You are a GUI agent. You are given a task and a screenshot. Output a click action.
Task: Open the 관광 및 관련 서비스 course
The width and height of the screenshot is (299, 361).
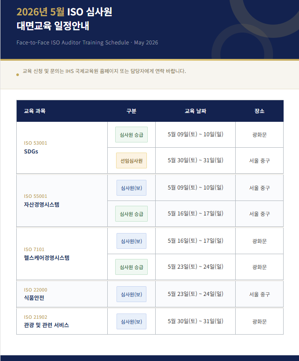pos(47,325)
